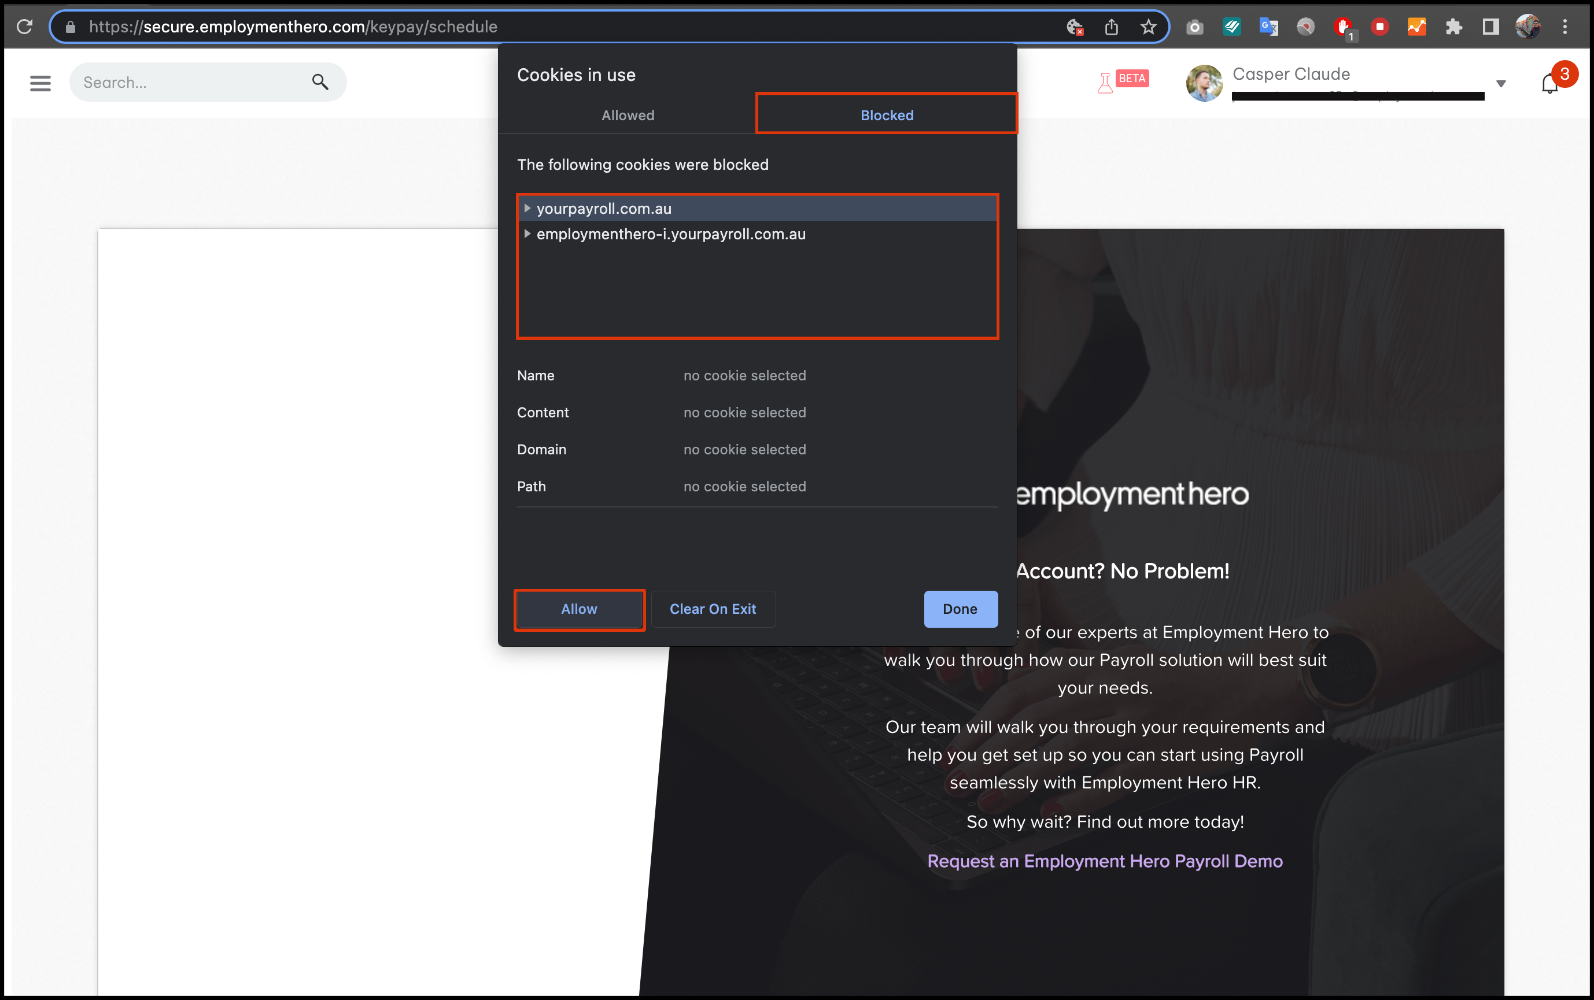Screen dimensions: 1594x1000
Task: Open the hamburger navigation menu
Action: [40, 83]
